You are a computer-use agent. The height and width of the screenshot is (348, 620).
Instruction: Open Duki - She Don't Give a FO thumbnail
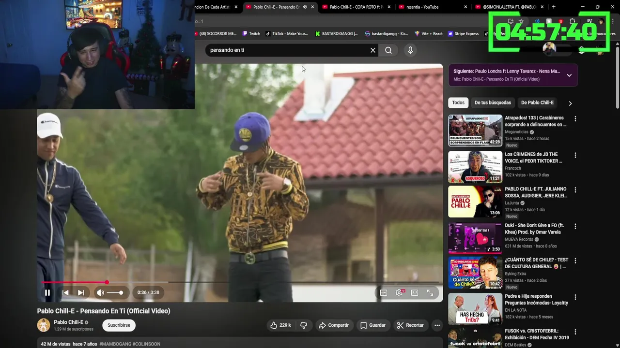point(475,238)
